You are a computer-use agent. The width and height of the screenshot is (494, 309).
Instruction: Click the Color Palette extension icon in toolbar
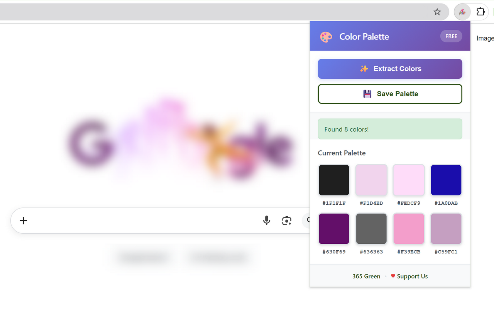point(462,12)
